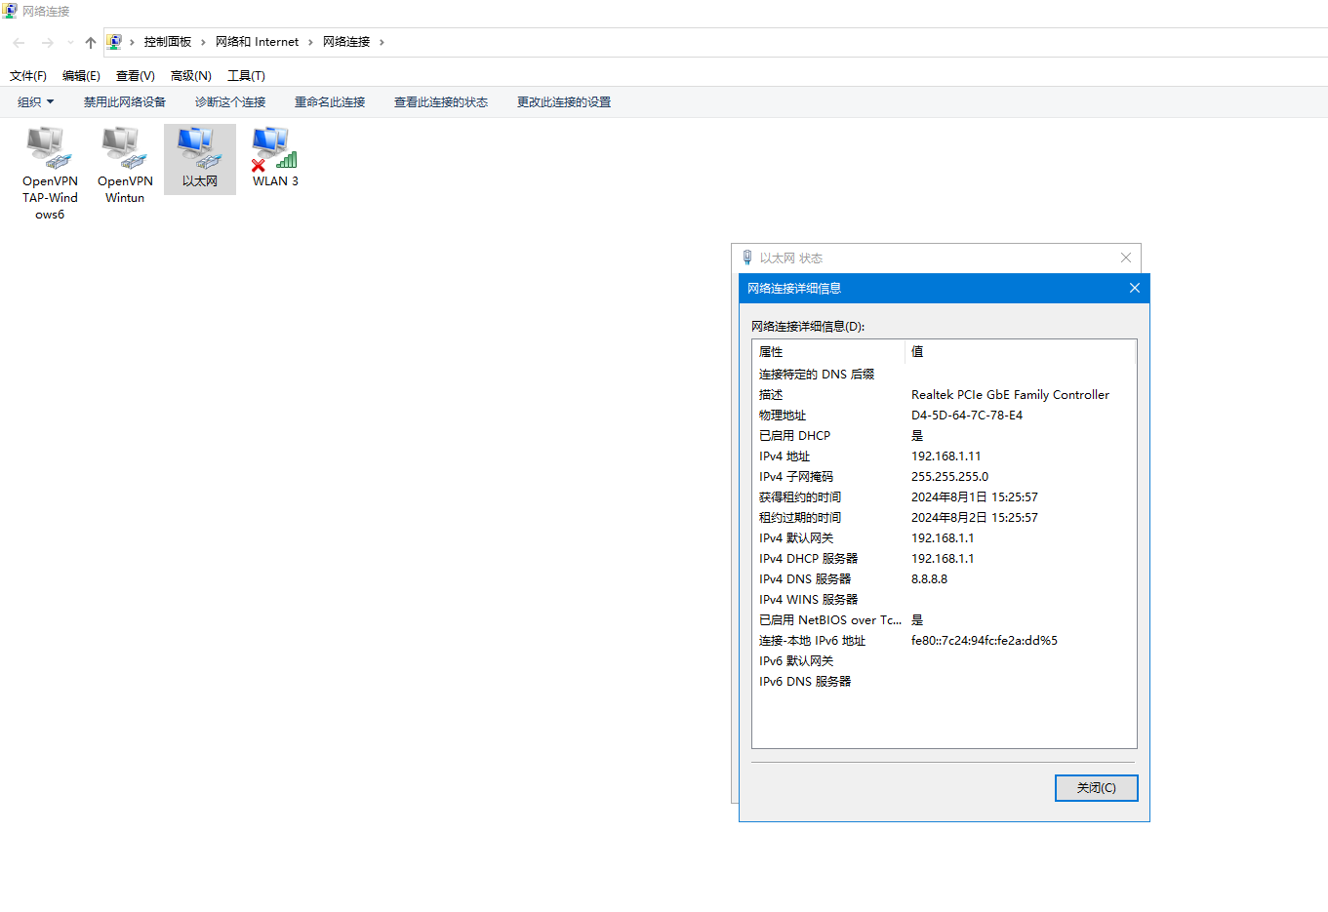Click 控制面板 in the address breadcrumb
The width and height of the screenshot is (1328, 912).
pos(168,42)
